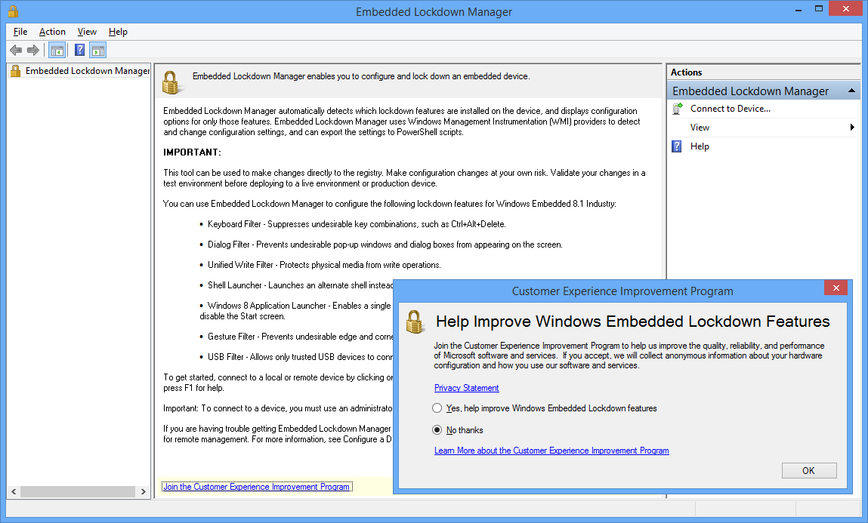Image resolution: width=868 pixels, height=523 pixels.
Task: Click the Forward arrow toolbar icon
Action: [x=33, y=51]
